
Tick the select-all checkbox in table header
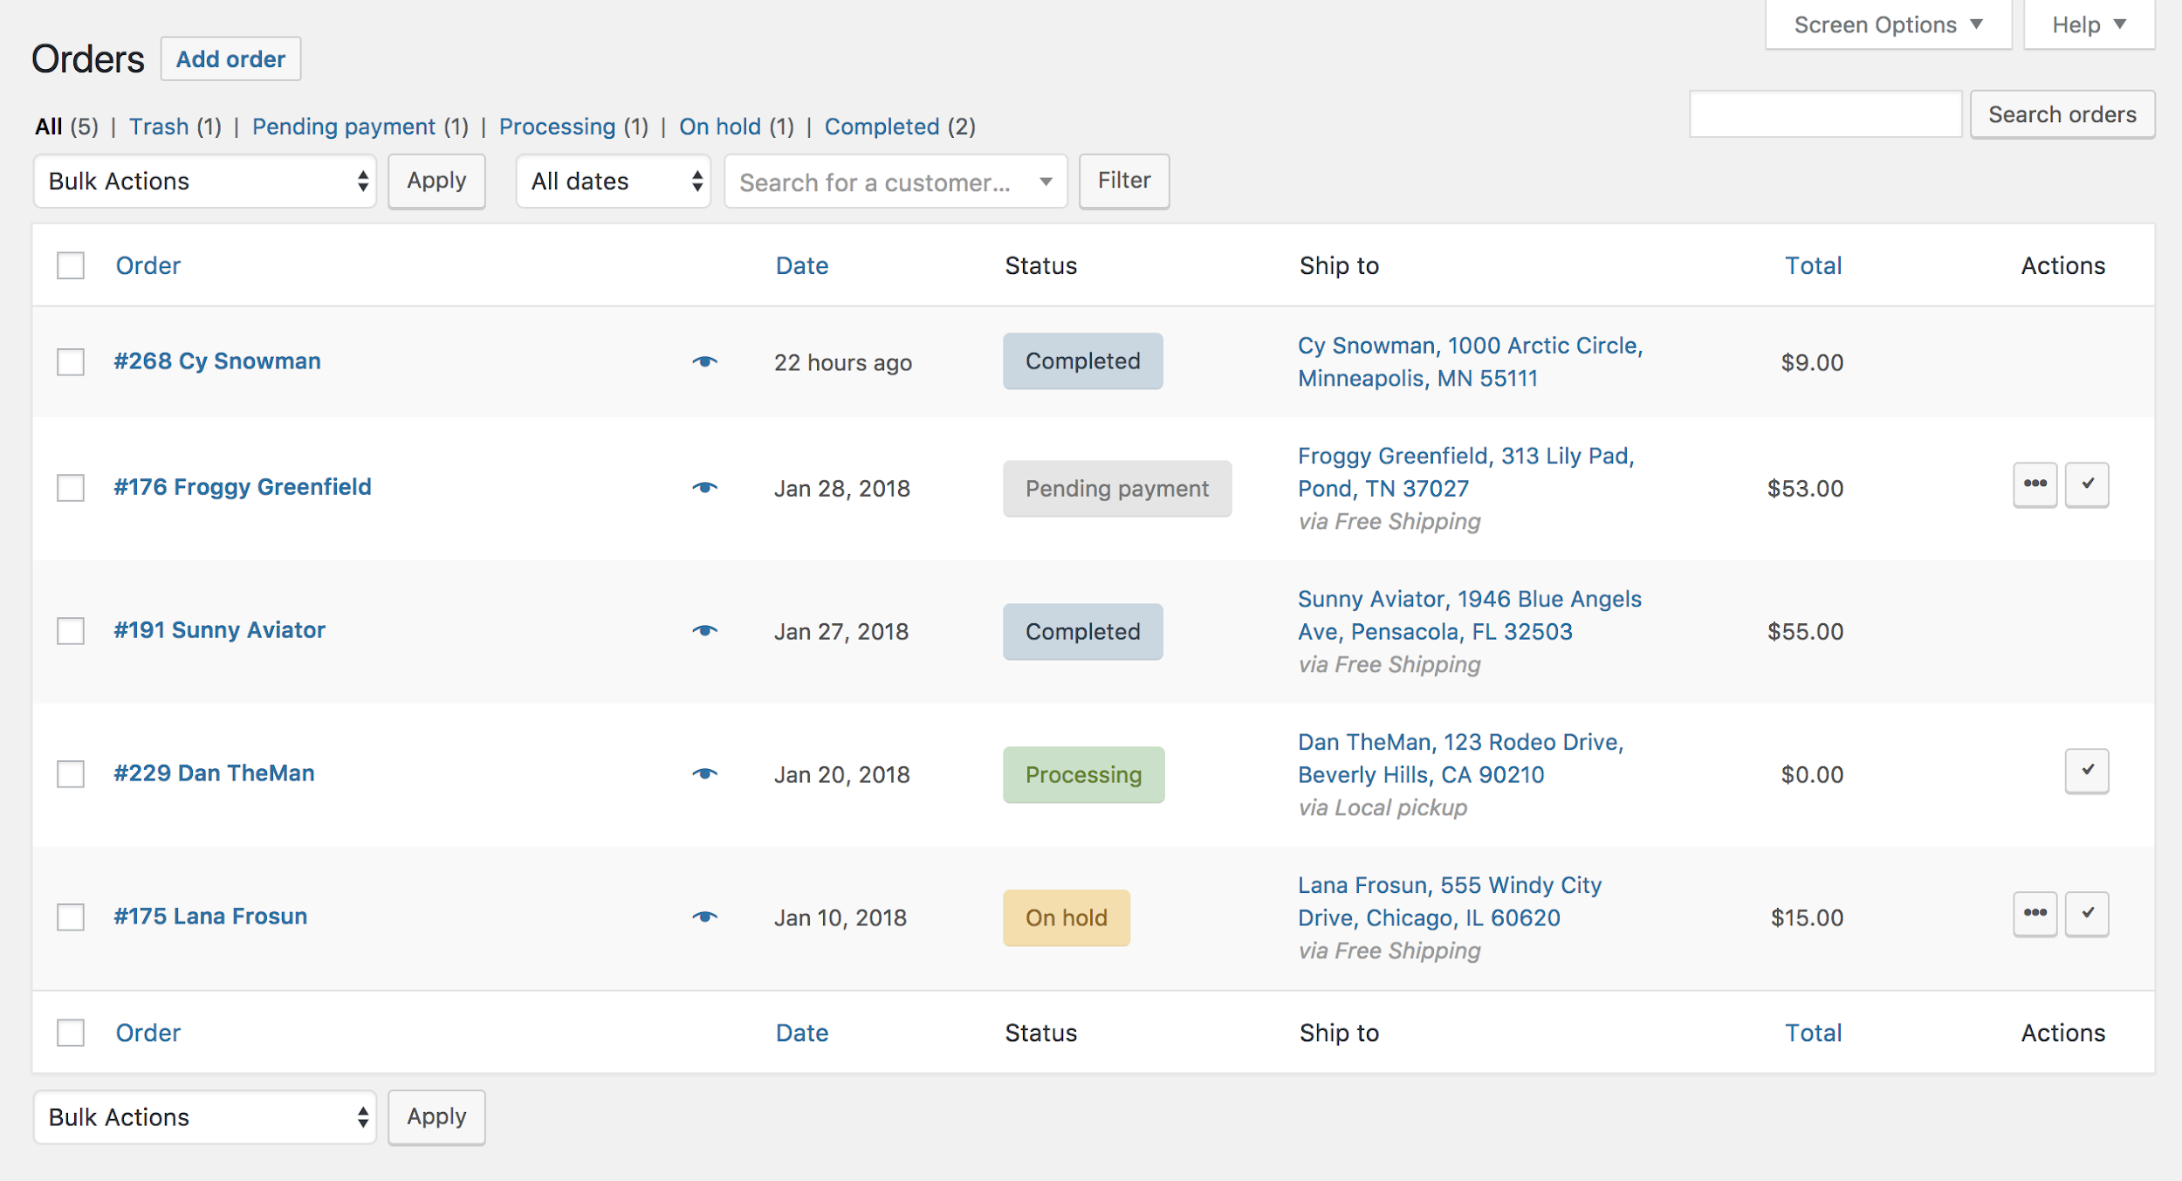point(71,265)
